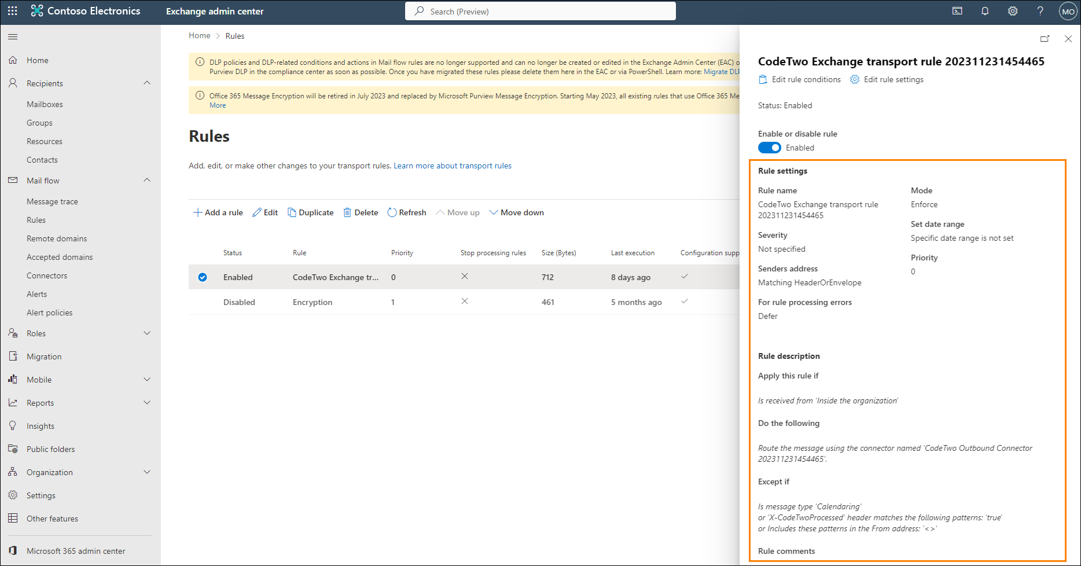Expand the Mobile section chevron

[x=147, y=379]
